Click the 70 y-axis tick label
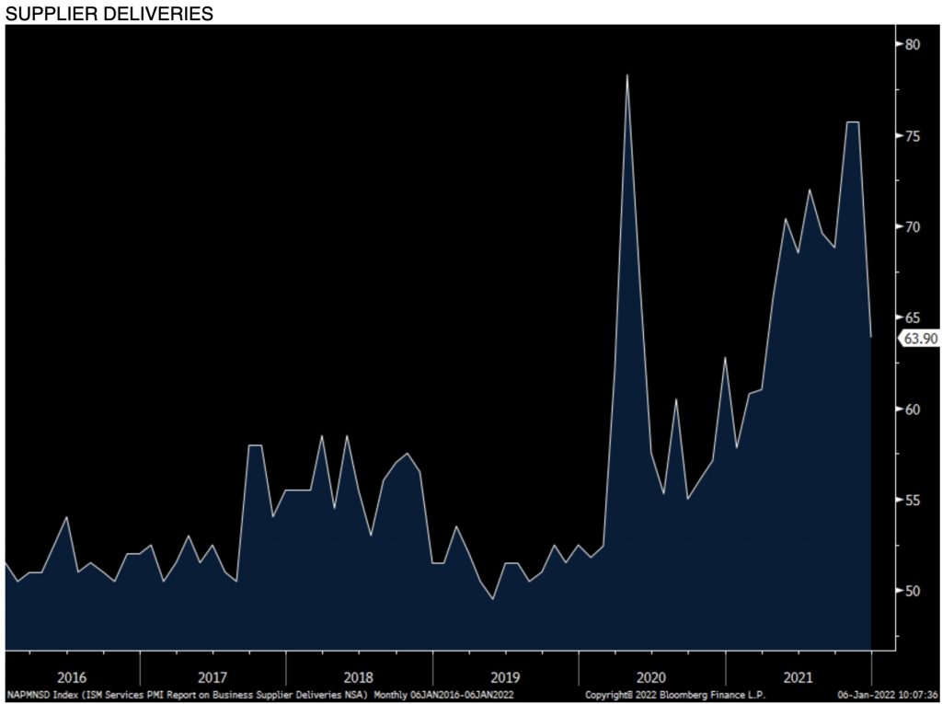 pyautogui.click(x=912, y=226)
